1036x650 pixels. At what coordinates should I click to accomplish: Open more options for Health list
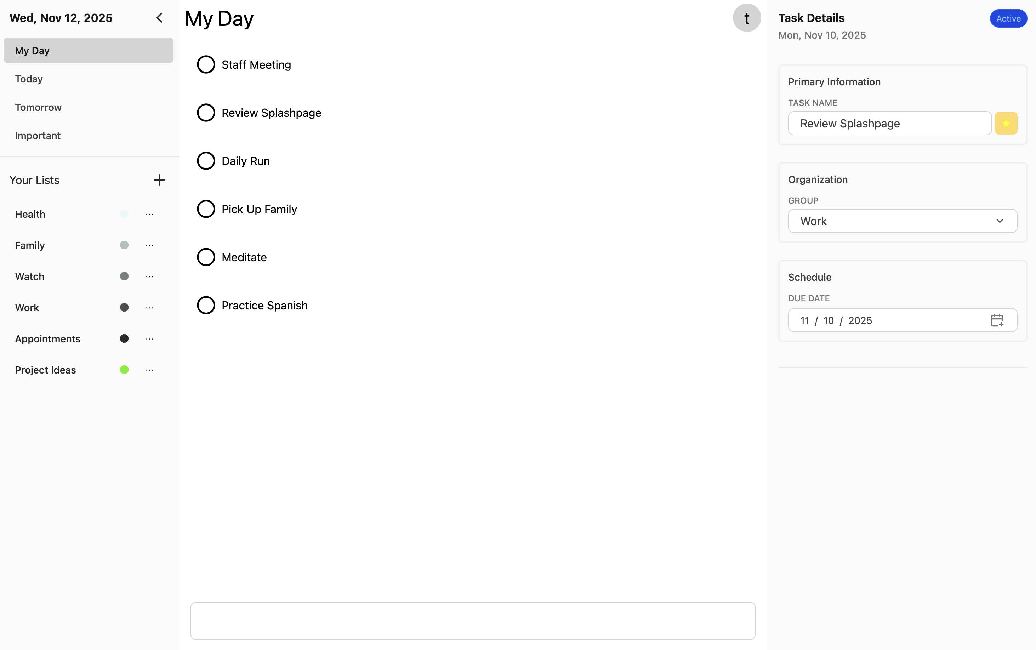150,214
